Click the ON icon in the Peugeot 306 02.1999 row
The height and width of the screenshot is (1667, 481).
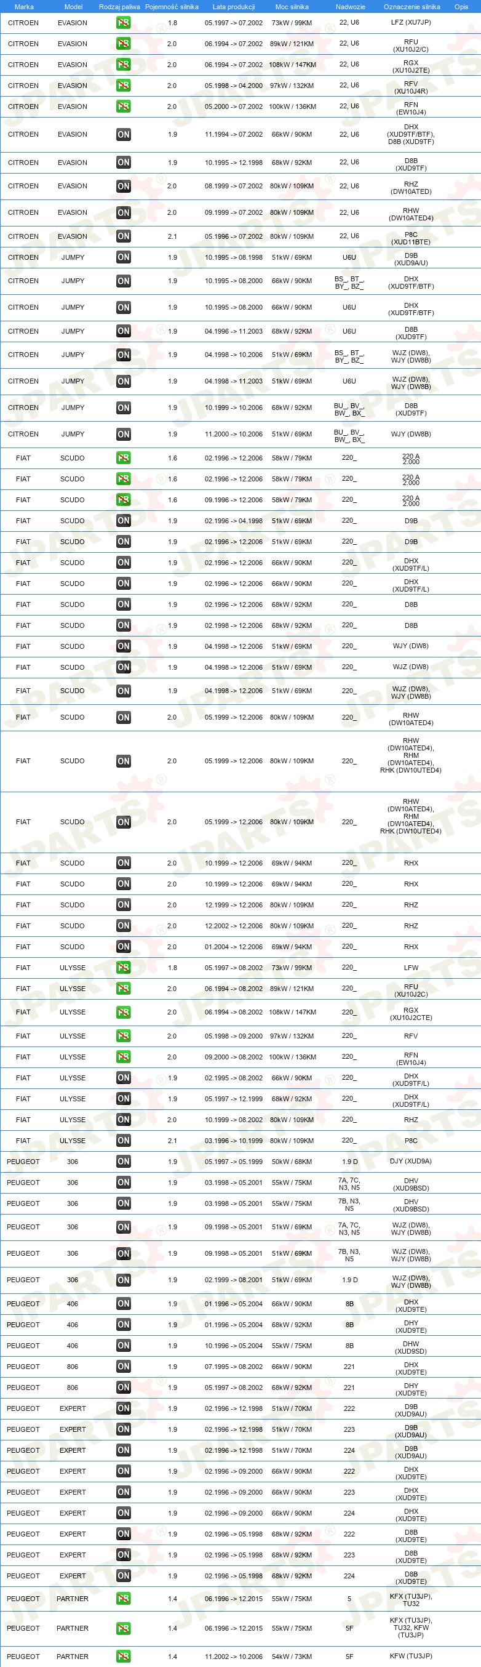coord(124,1280)
